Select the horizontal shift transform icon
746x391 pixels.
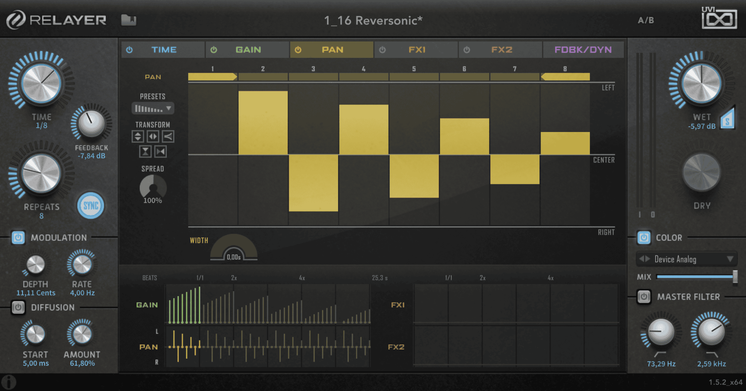coord(153,136)
